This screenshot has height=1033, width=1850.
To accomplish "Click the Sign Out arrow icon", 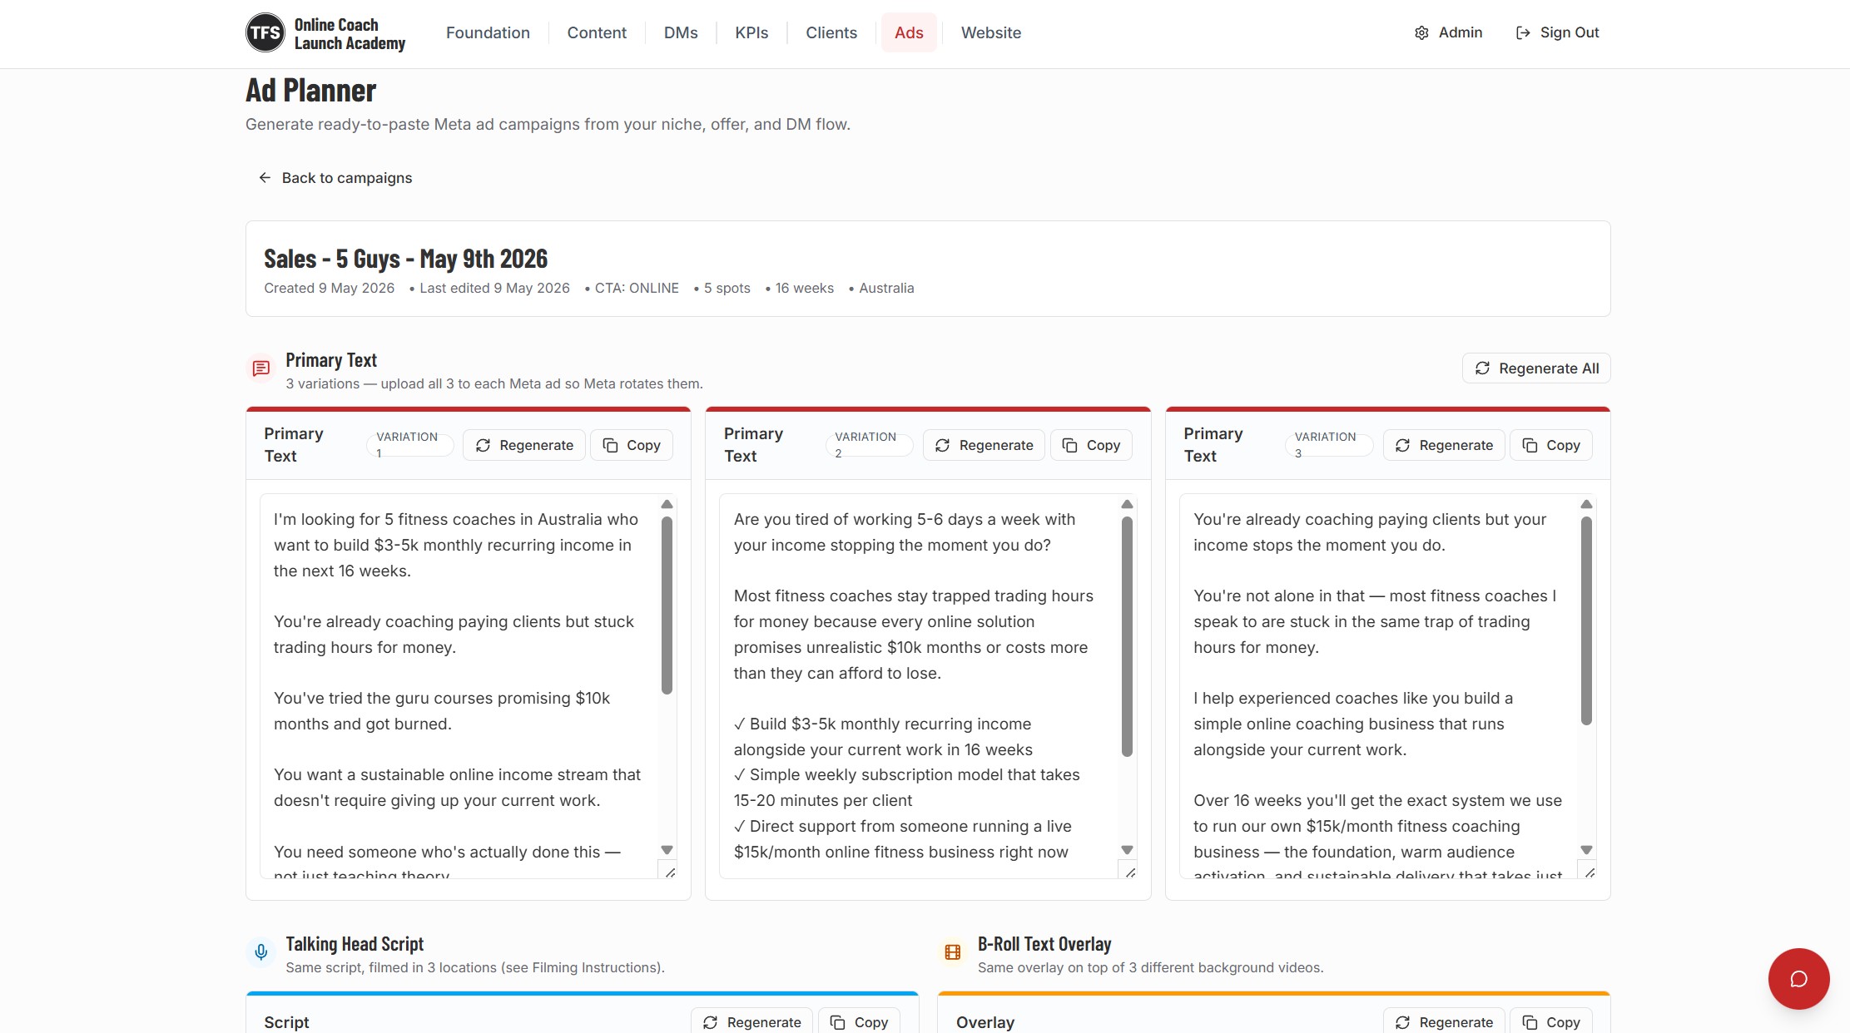I will (1523, 33).
